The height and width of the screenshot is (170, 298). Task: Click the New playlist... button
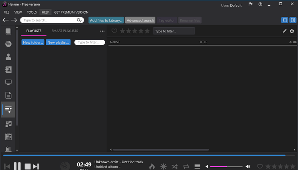pyautogui.click(x=58, y=42)
